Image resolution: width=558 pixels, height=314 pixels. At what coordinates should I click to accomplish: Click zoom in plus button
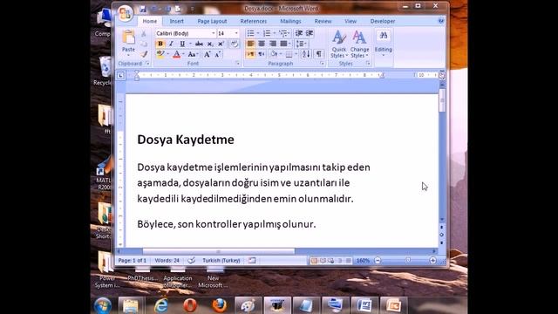pyautogui.click(x=432, y=261)
